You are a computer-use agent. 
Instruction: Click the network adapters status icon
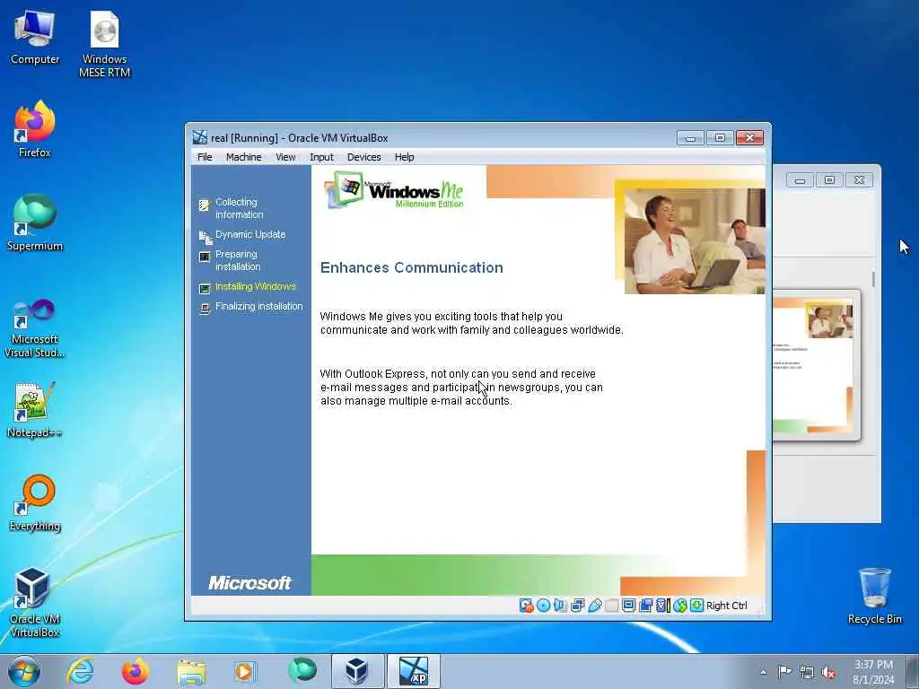(x=577, y=606)
